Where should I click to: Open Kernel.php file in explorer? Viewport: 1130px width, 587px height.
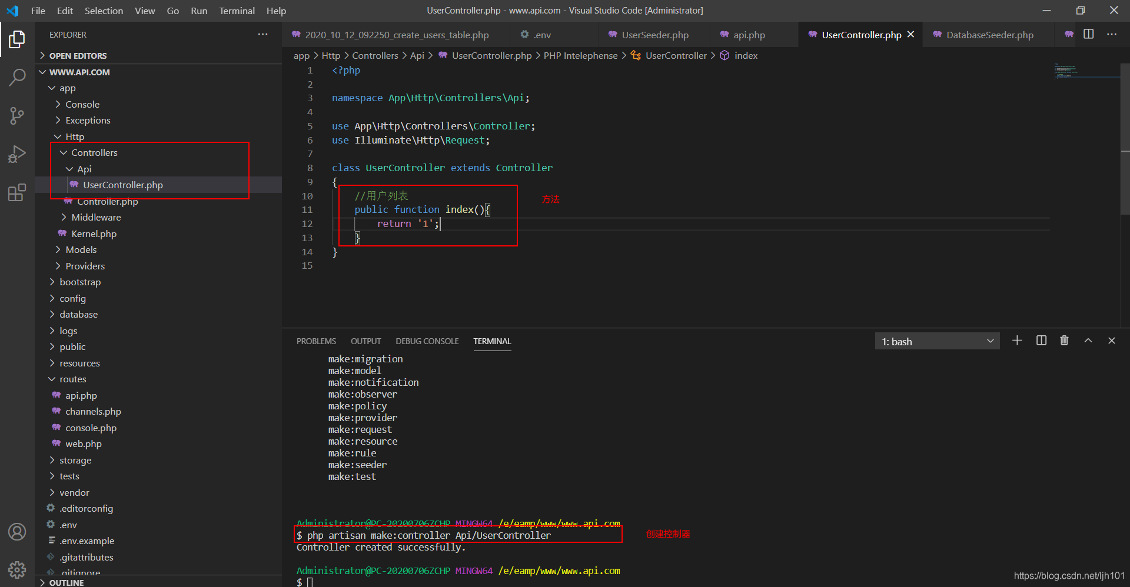click(158, 234)
